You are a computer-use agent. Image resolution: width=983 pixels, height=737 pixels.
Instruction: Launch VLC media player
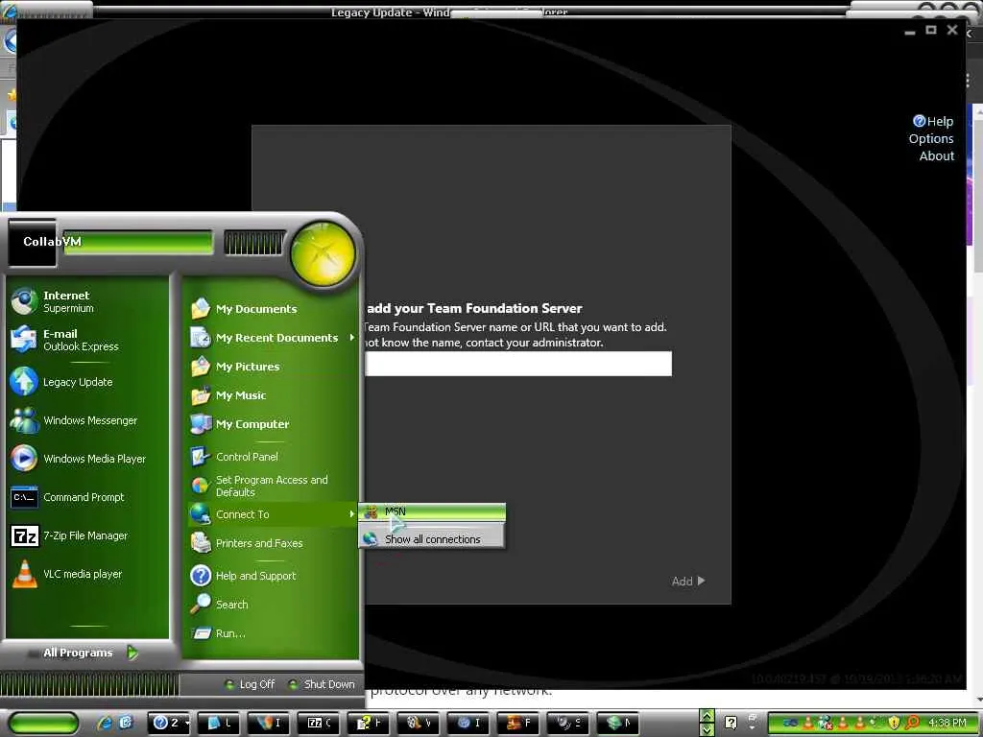tap(87, 574)
